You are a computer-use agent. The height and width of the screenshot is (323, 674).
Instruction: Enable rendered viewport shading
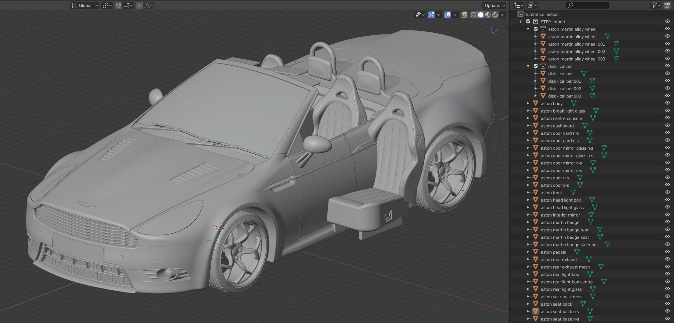[495, 15]
